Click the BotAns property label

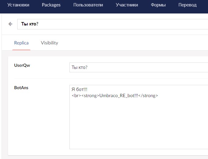[x=21, y=88]
